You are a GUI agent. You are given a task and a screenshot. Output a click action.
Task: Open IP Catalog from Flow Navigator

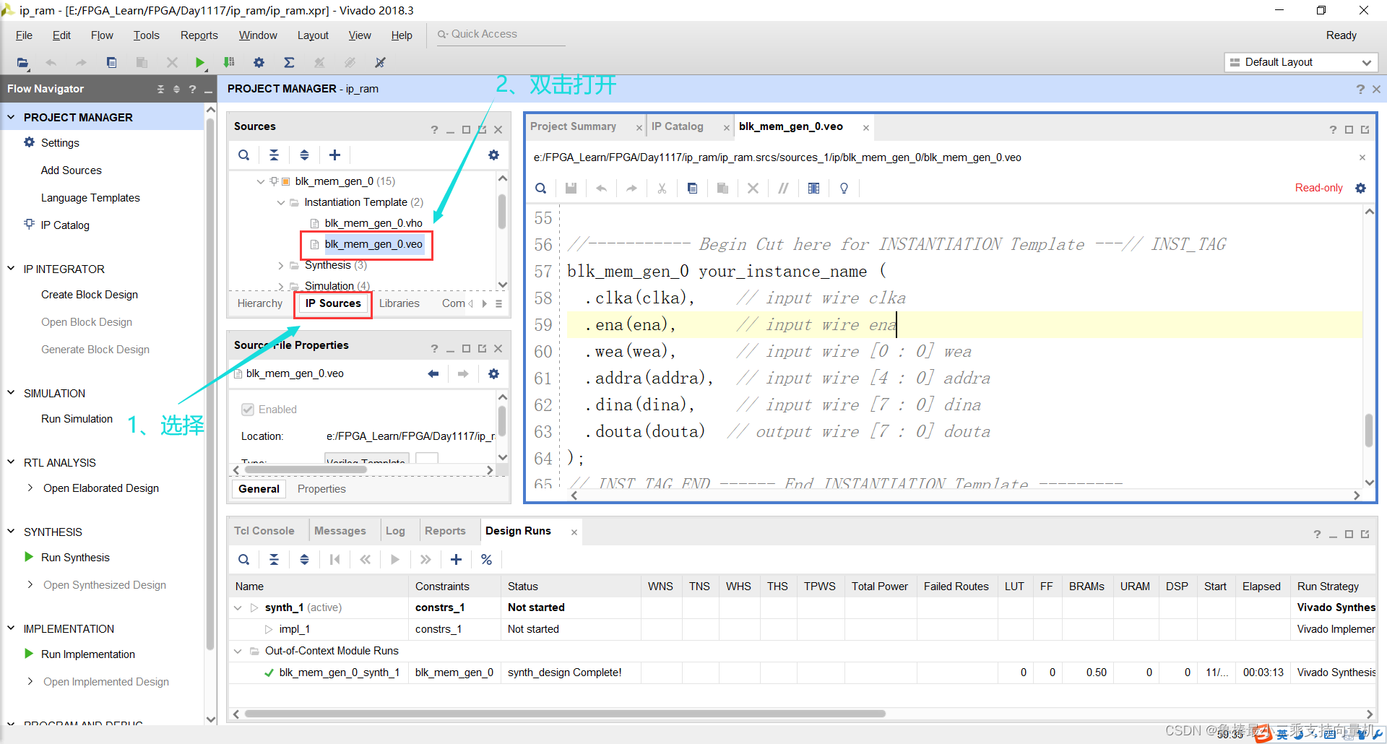tap(65, 225)
